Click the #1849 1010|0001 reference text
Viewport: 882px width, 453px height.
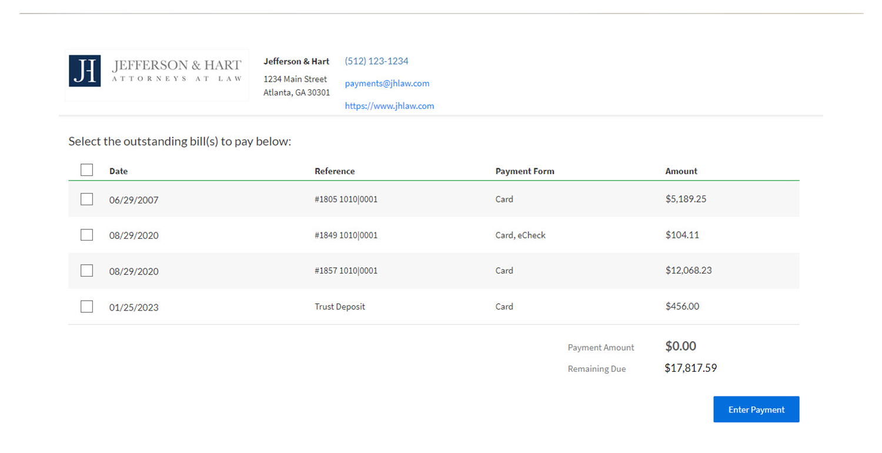(346, 235)
